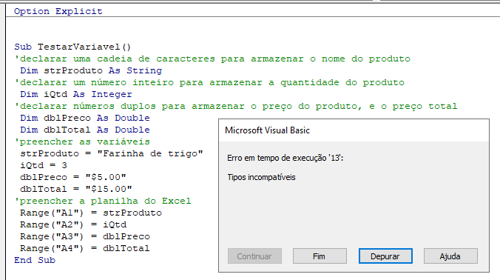Click the Fim button to end execution
This screenshot has height=280, width=500.
(320, 256)
